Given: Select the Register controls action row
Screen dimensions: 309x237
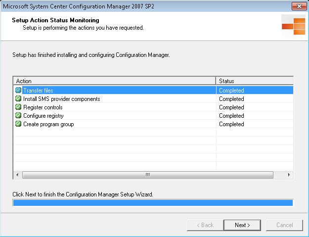Looking at the screenshot, I should tap(154, 107).
